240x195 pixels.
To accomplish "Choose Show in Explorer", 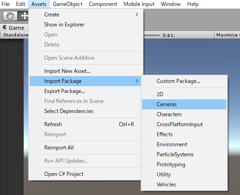I will click(x=85, y=25).
